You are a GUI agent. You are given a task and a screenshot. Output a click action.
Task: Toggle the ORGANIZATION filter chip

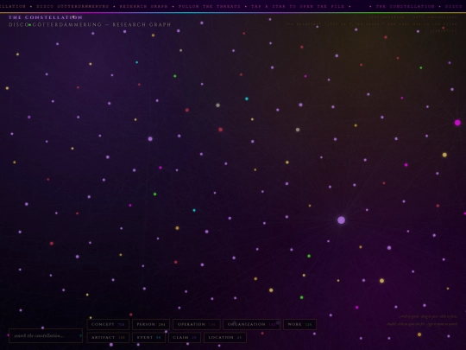[x=251, y=324]
